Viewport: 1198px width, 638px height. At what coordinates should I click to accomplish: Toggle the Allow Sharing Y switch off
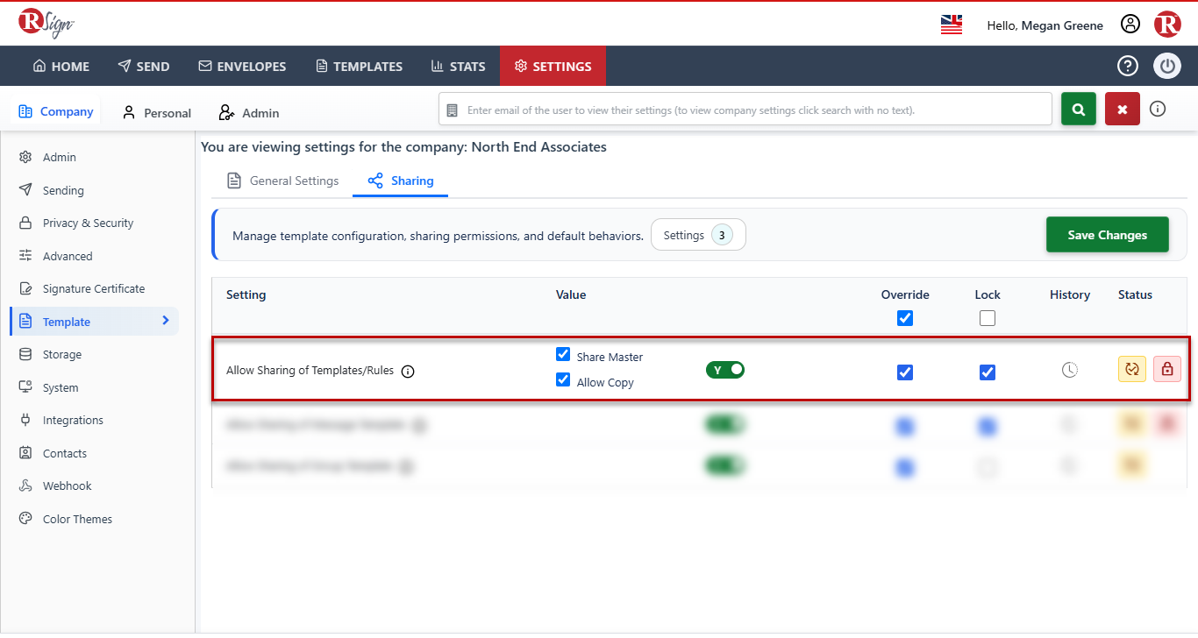click(725, 370)
